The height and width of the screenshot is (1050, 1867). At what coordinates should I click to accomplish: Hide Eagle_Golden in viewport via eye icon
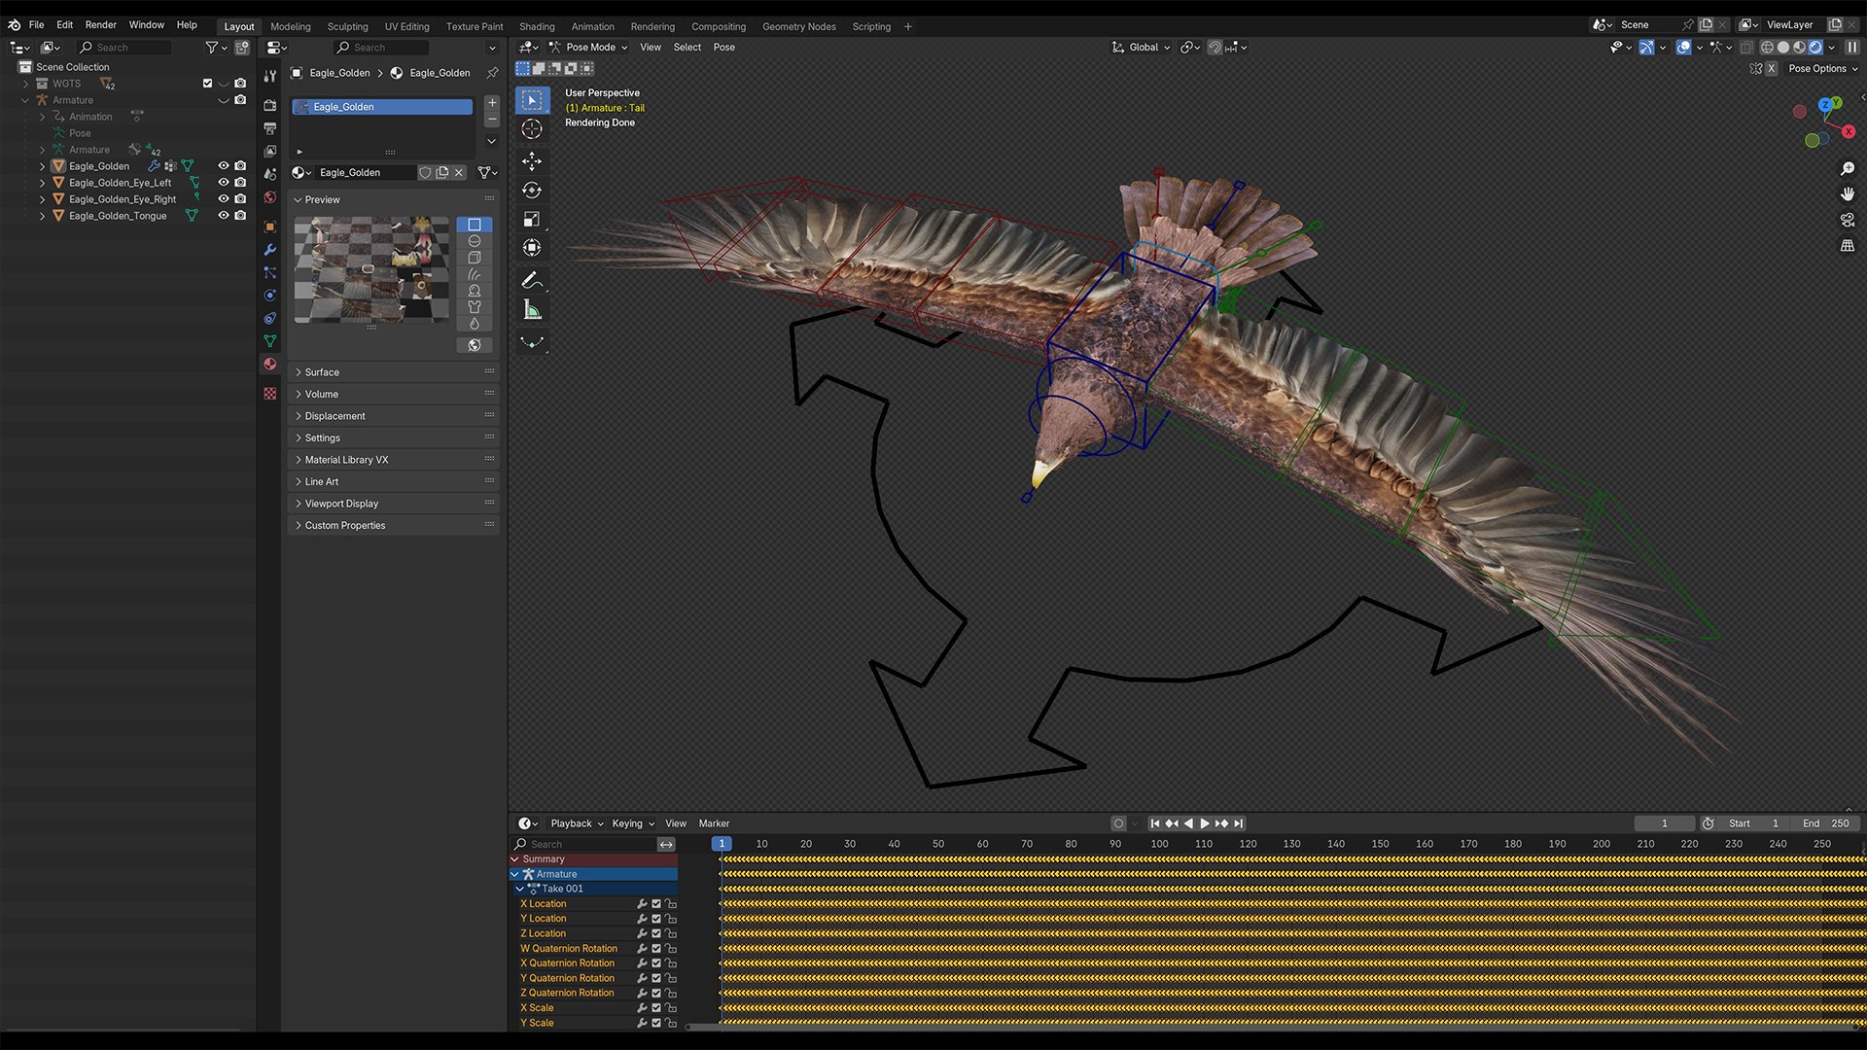click(x=224, y=166)
